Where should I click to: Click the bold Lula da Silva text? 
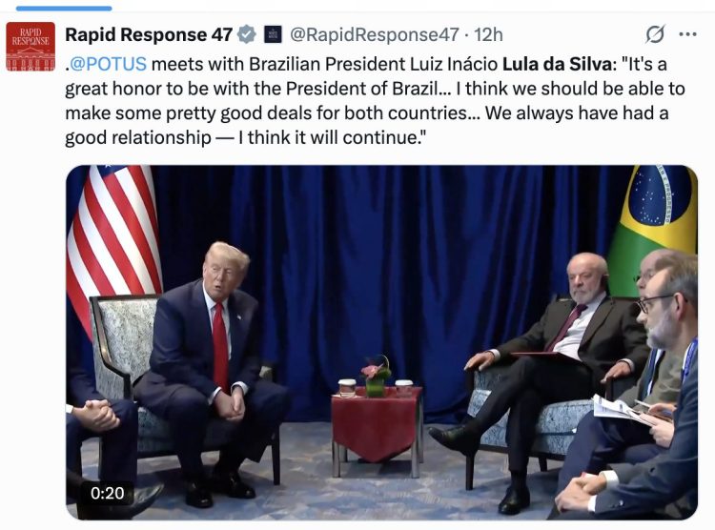[567, 65]
